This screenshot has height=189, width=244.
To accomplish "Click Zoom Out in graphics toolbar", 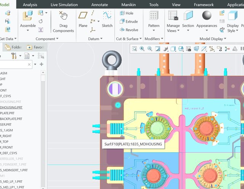I will pos(150,49).
